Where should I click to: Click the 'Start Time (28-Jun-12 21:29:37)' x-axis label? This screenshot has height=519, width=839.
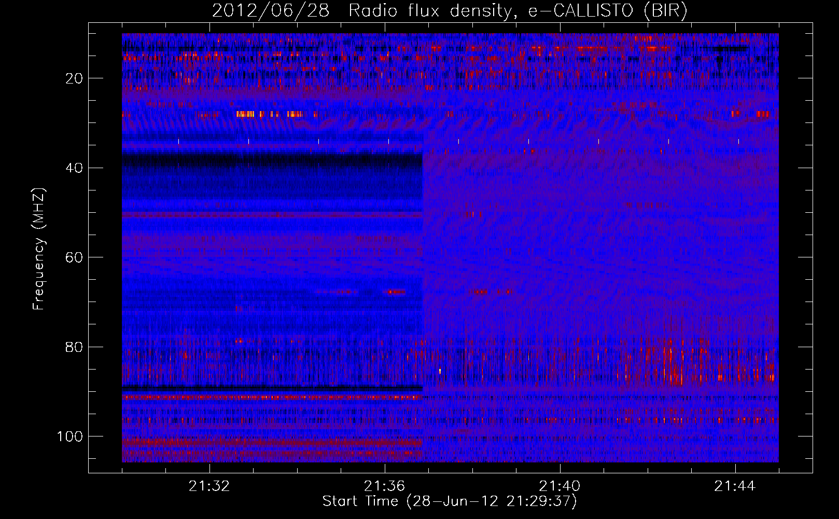(x=450, y=501)
